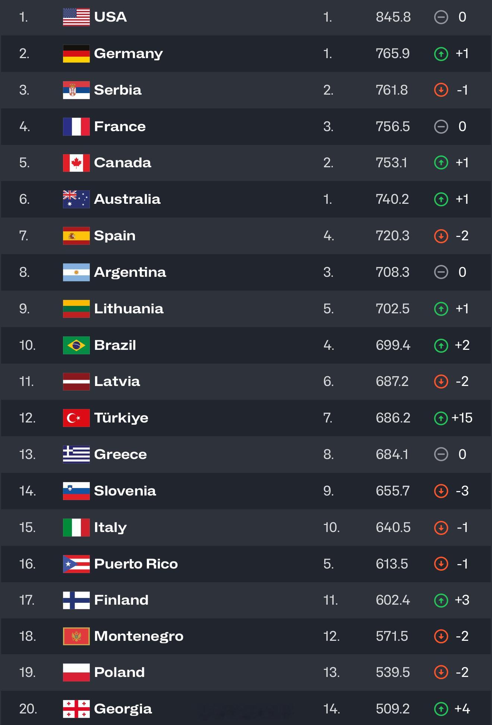This screenshot has height=725, width=492.
Task: Click the USA flag icon
Action: pyautogui.click(x=76, y=17)
